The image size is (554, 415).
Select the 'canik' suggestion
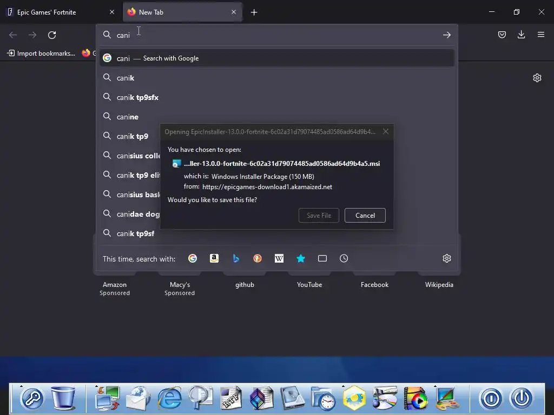tap(276, 78)
